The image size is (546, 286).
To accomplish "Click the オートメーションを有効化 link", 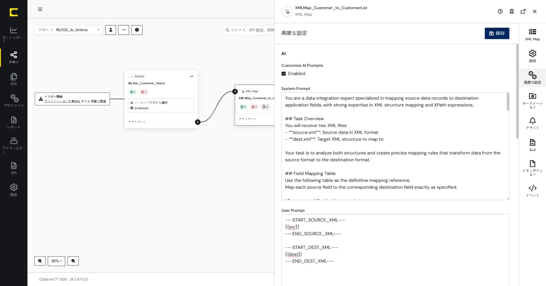I will [x=62, y=101].
